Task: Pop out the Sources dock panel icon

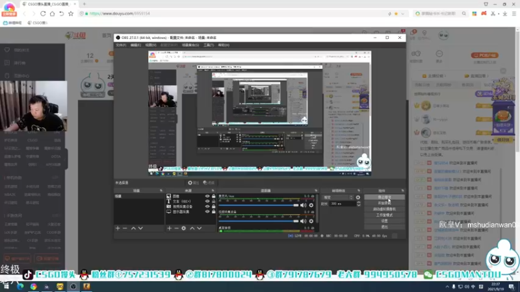Action: pos(213,191)
